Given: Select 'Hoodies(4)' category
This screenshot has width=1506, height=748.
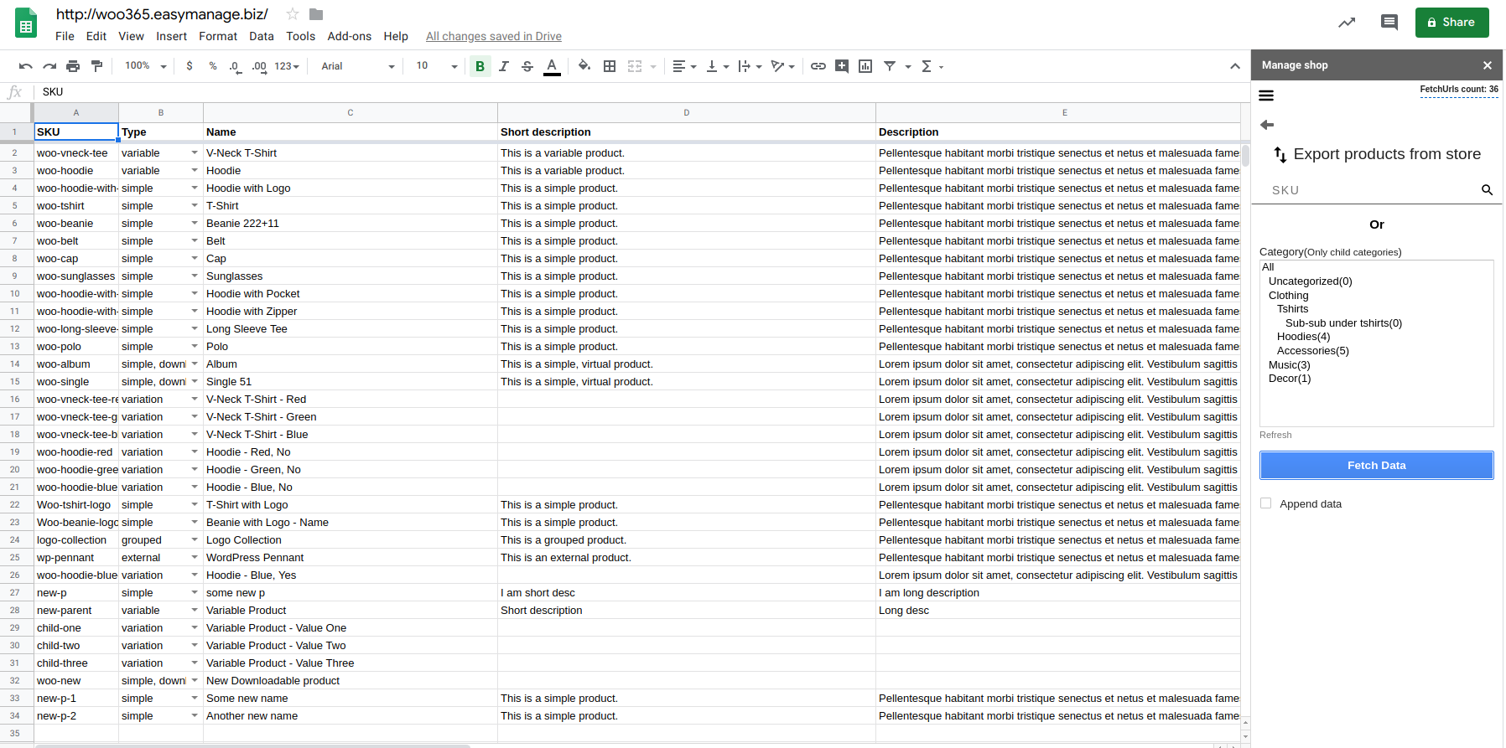Looking at the screenshot, I should [x=1303, y=337].
